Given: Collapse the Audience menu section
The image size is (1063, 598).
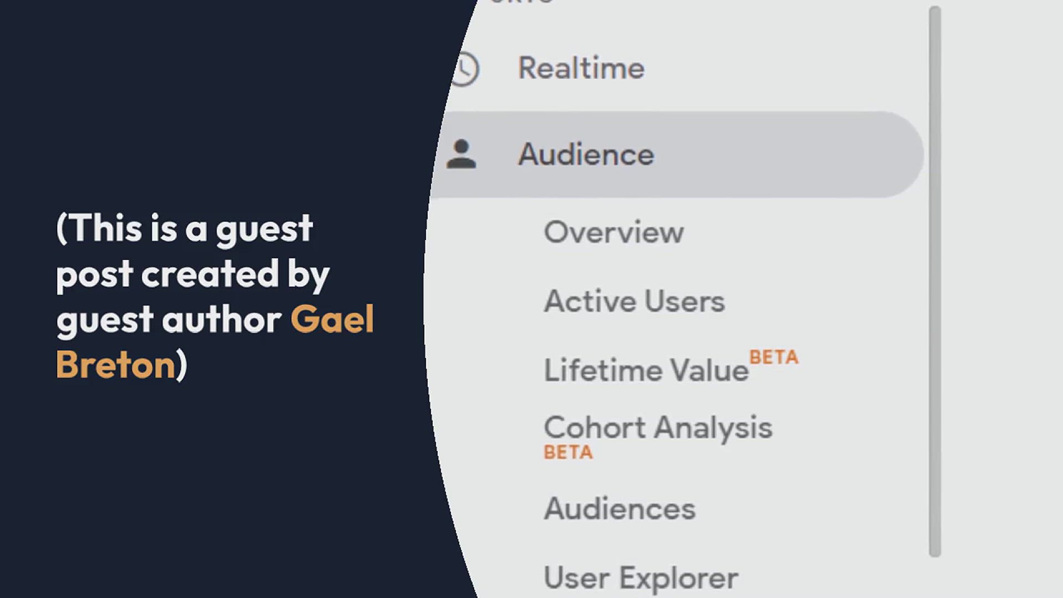Looking at the screenshot, I should (586, 154).
